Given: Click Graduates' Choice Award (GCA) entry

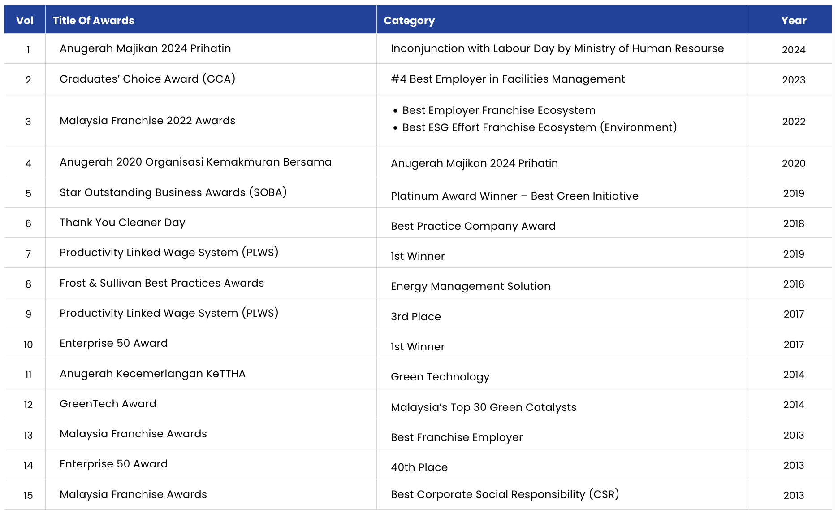Looking at the screenshot, I should coord(147,79).
